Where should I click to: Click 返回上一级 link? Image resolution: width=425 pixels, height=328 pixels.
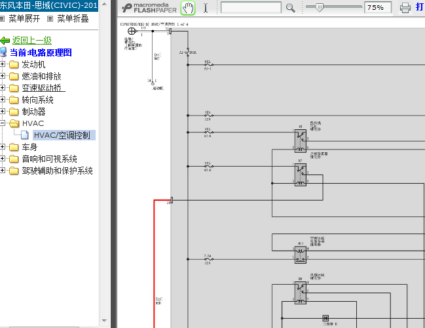(x=31, y=41)
